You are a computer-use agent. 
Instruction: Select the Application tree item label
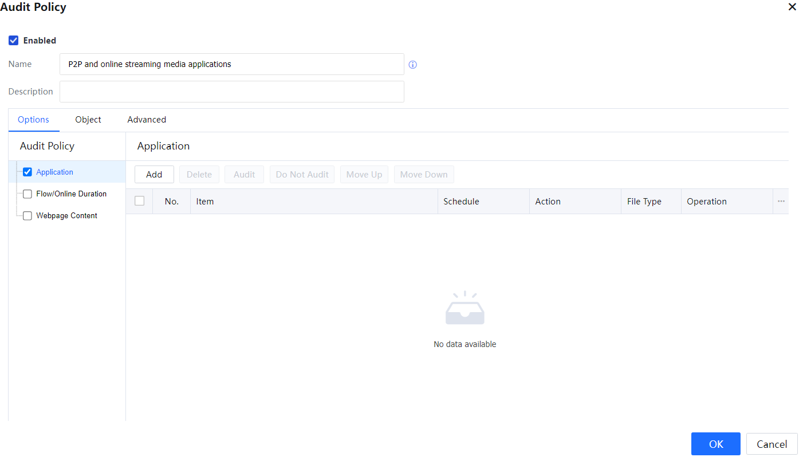pyautogui.click(x=54, y=172)
